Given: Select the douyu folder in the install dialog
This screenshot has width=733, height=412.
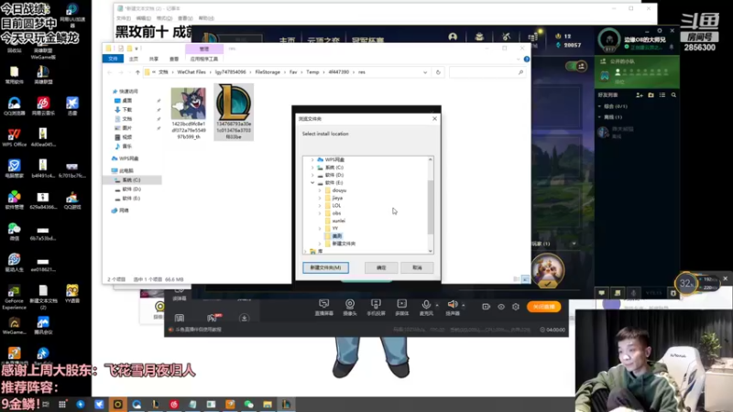Looking at the screenshot, I should pyautogui.click(x=339, y=190).
